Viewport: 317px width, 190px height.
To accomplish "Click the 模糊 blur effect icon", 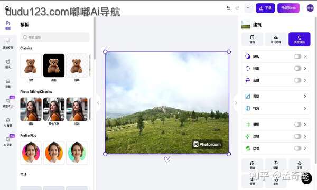I will 248,124.
